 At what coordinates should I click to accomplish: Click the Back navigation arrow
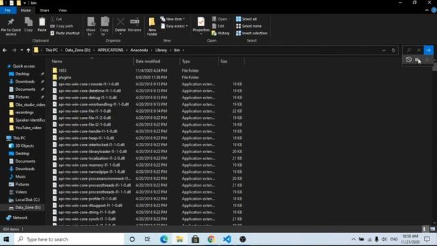tap(5, 50)
